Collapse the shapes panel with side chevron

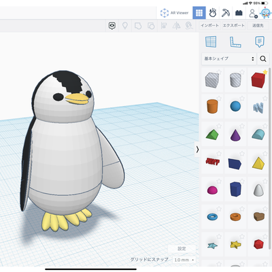197,150
